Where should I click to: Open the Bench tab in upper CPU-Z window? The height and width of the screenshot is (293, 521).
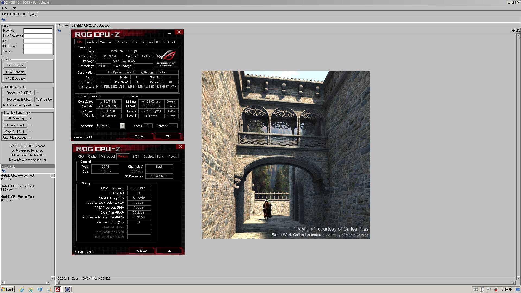tap(160, 42)
